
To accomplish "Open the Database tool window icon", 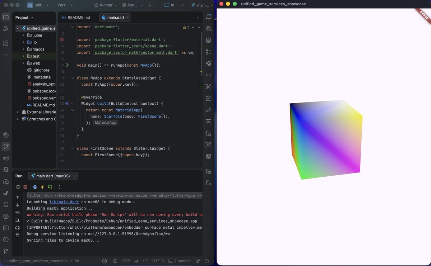I will coord(209,40).
